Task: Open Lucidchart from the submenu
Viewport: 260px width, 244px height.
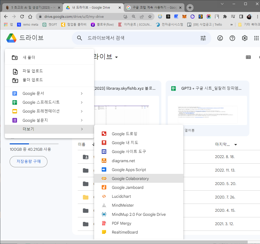Action: point(138,196)
